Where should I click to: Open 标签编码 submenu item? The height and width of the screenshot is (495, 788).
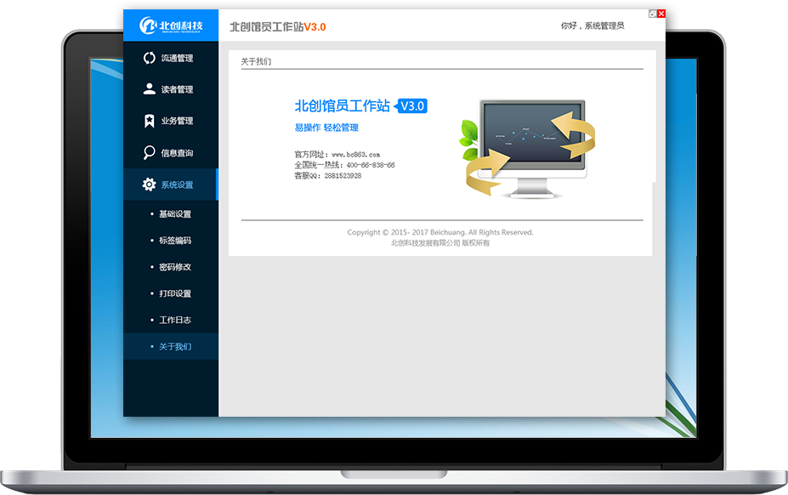[x=175, y=241]
